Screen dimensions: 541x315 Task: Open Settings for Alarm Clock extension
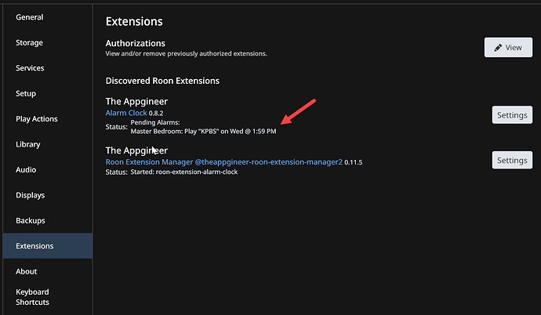(512, 115)
